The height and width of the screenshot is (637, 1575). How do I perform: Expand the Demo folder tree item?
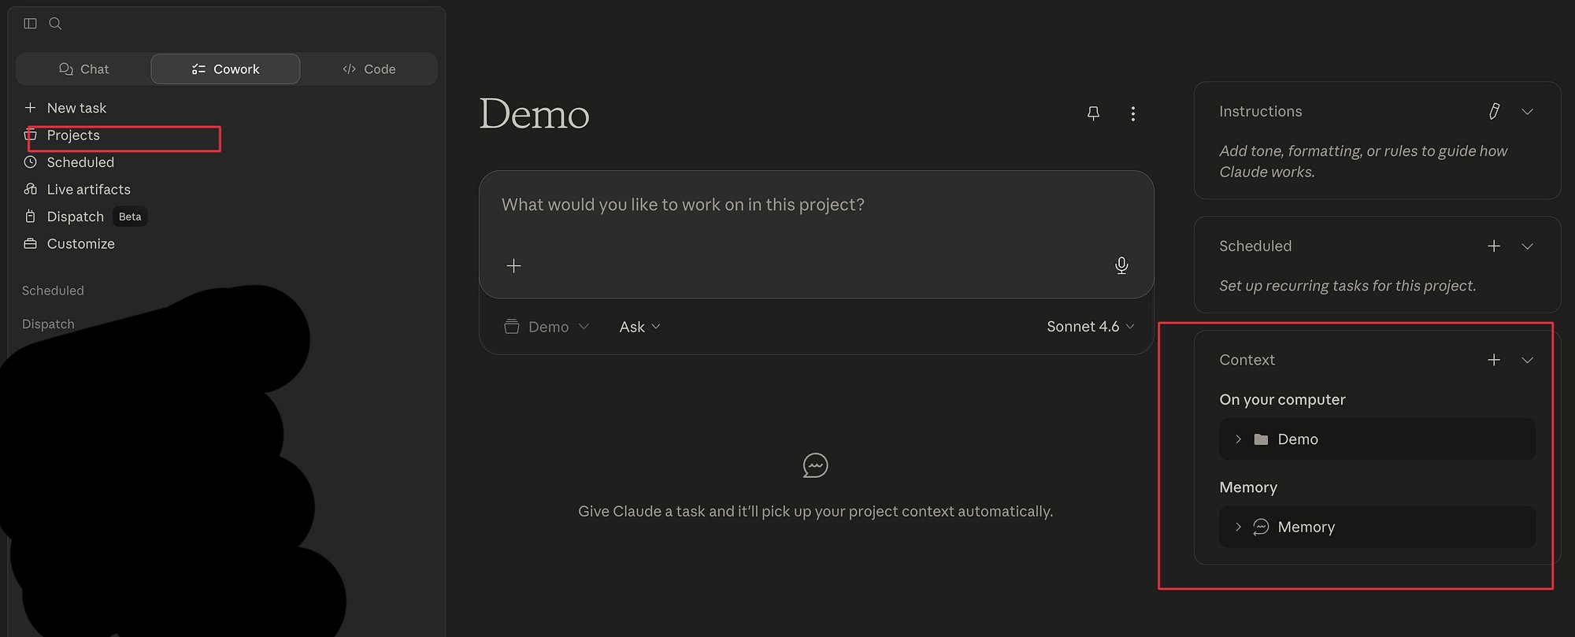1238,439
